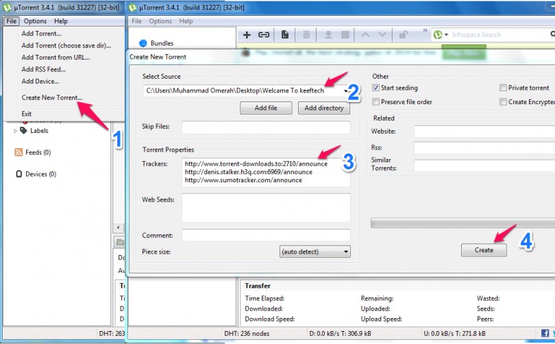
Task: Click the Trackers text area
Action: (266, 173)
